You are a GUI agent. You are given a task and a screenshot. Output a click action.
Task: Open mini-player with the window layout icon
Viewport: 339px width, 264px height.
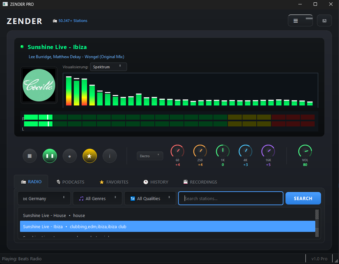[324, 20]
